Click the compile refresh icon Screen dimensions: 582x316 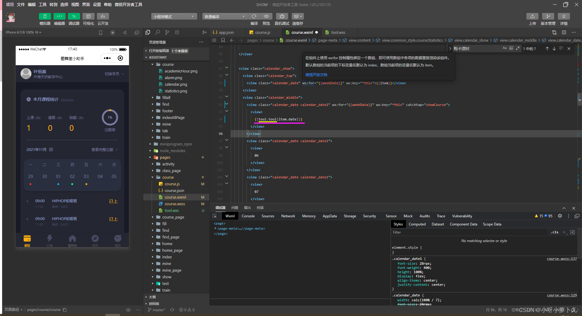[254, 16]
